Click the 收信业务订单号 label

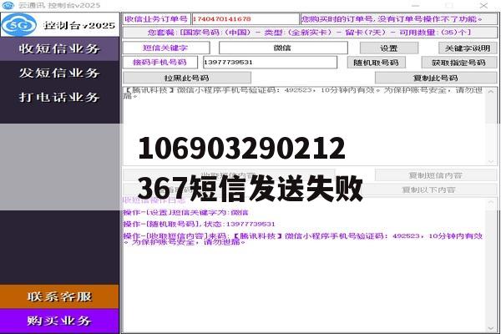pos(156,19)
